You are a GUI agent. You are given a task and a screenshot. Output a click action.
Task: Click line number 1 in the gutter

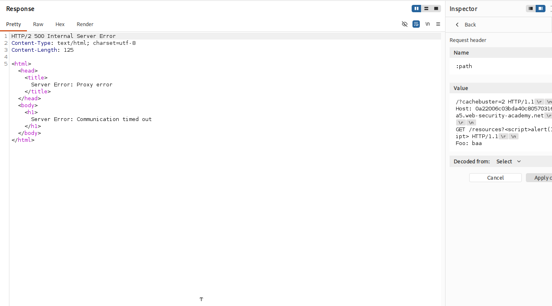pos(6,36)
